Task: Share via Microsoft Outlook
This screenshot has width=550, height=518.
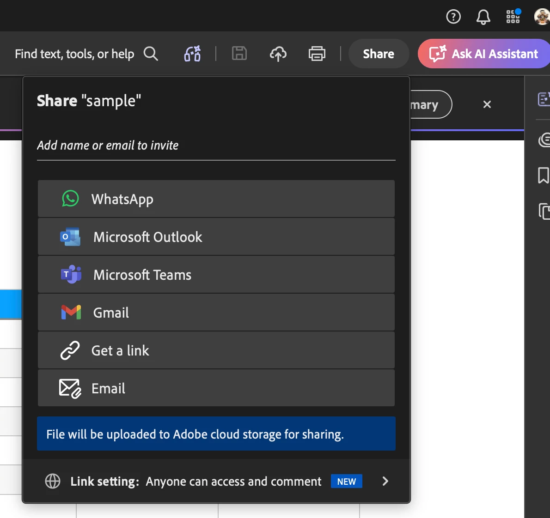Action: click(x=216, y=236)
